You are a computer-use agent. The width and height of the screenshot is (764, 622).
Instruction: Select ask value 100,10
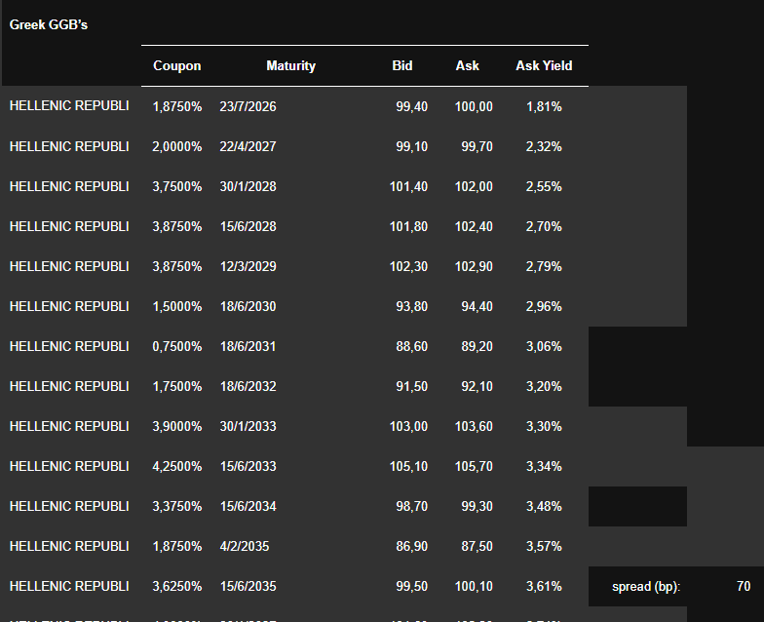pos(474,587)
